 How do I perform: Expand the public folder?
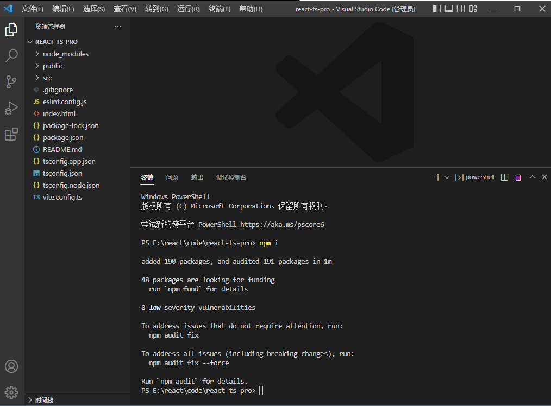tap(77, 66)
